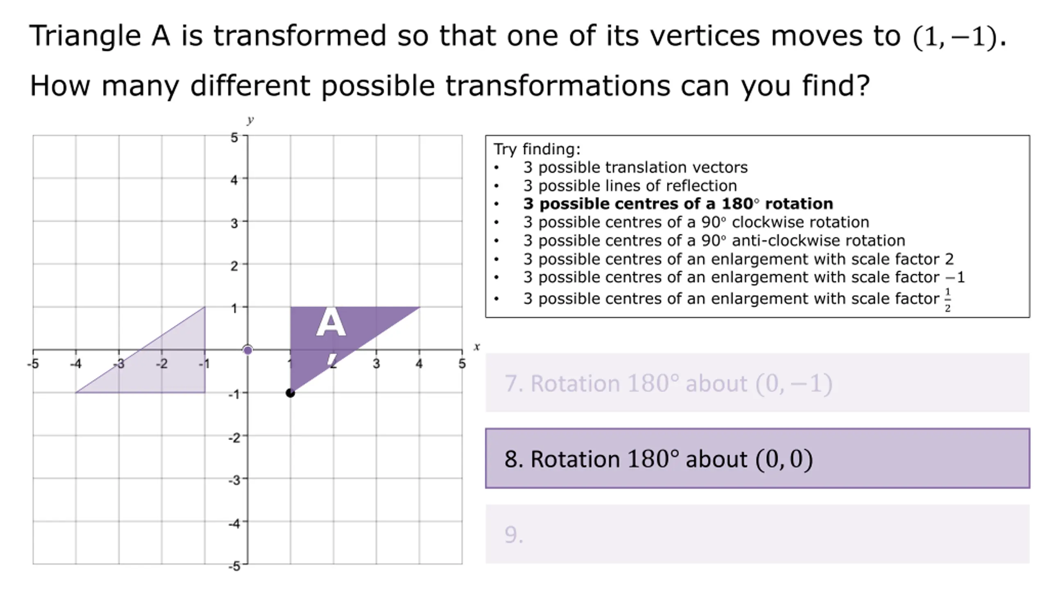Click the 'Try finding:' heading
1048x589 pixels.
[537, 149]
